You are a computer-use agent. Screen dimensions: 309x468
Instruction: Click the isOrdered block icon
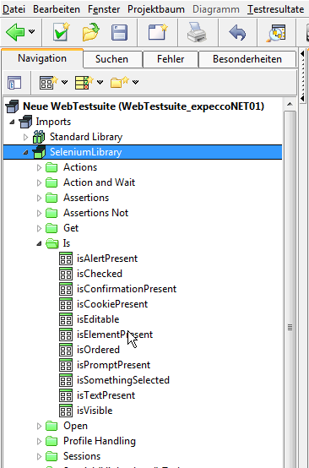(66, 350)
